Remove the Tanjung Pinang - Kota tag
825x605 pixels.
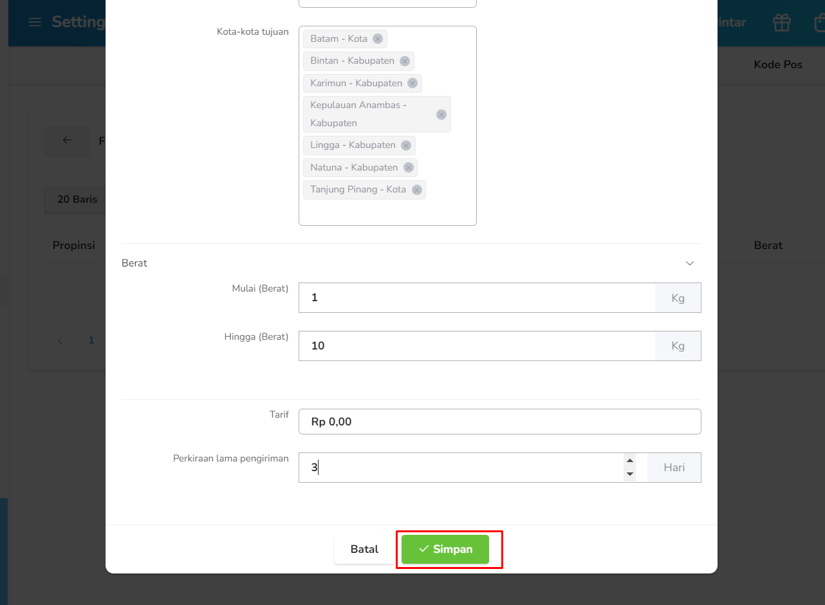click(x=417, y=190)
